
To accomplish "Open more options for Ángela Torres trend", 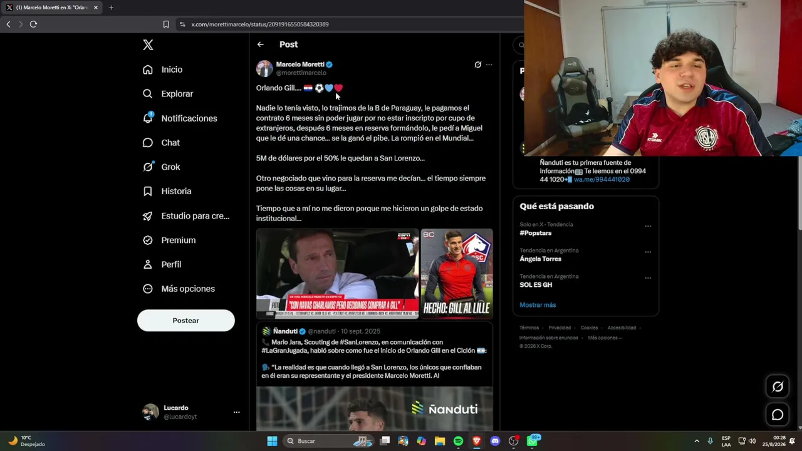I will tap(648, 252).
